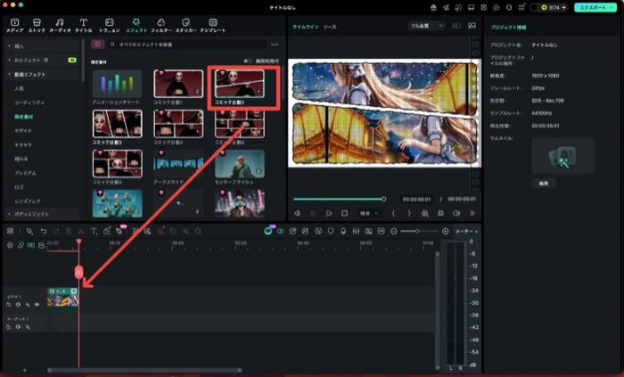624x377 pixels.
Task: Click the 編集 thumbnail edit button
Action: coord(544,184)
